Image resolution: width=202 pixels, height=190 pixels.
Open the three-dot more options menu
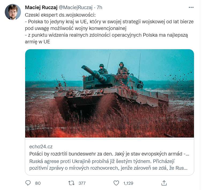tap(191, 7)
